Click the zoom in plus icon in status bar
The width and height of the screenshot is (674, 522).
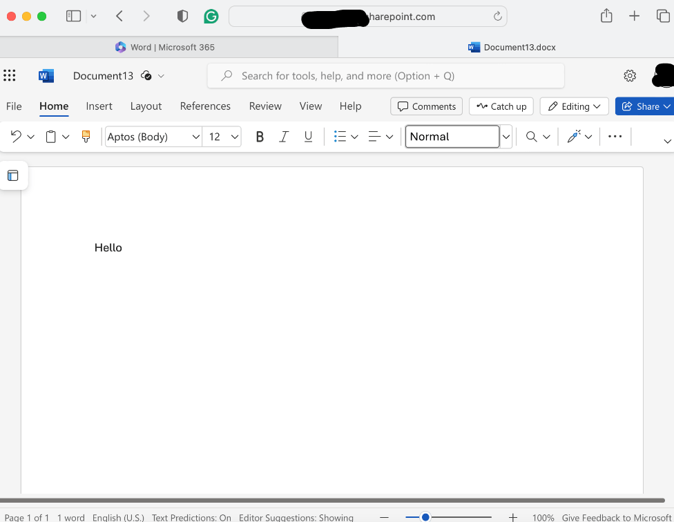(513, 518)
